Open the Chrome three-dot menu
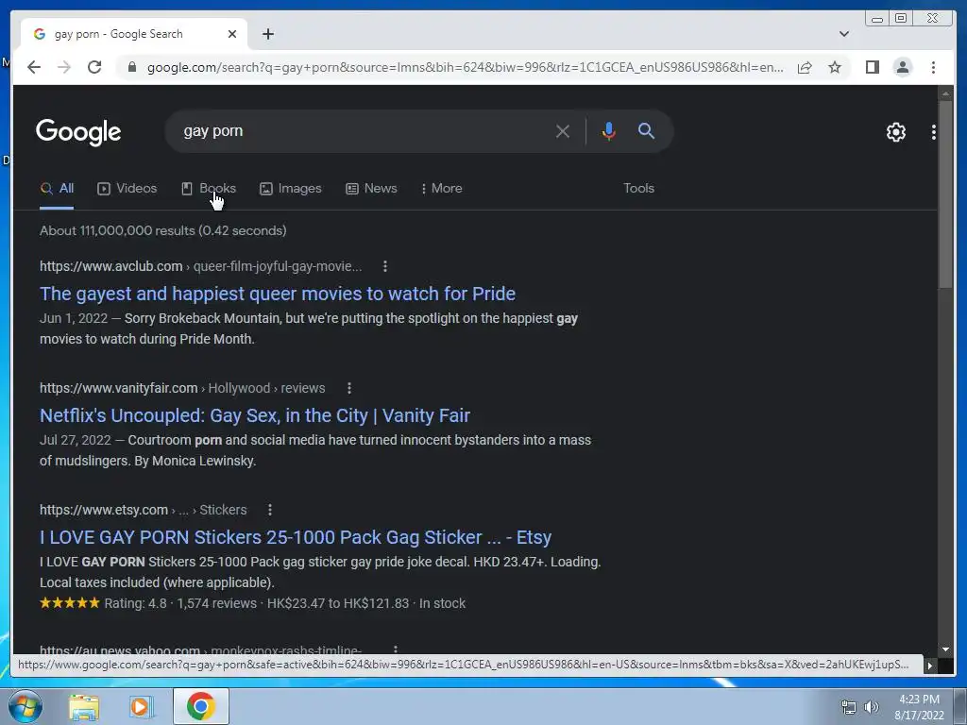The width and height of the screenshot is (967, 725). 933,67
